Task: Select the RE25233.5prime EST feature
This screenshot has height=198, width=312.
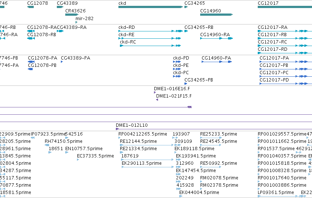Action: tap(211, 138)
